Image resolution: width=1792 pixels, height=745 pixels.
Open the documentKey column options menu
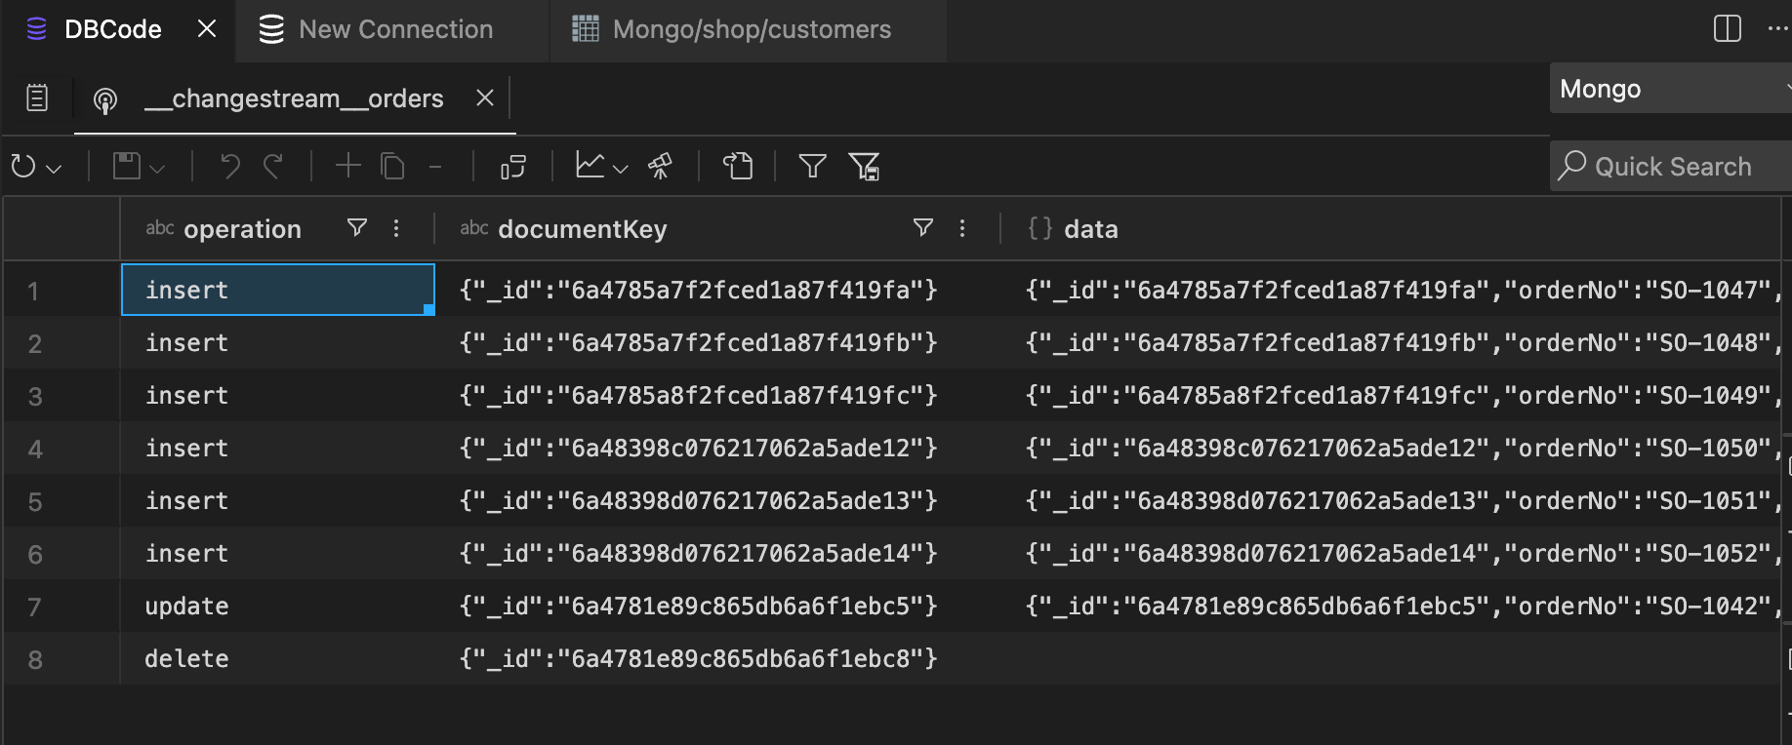pos(962,228)
